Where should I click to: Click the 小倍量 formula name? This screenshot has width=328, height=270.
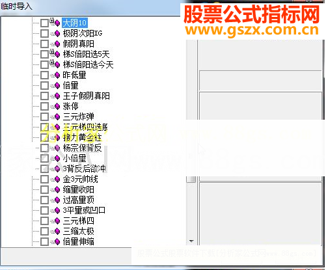coord(74,158)
